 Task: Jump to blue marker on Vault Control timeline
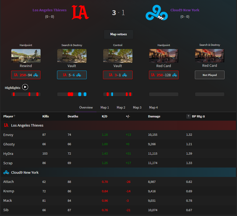(112, 94)
